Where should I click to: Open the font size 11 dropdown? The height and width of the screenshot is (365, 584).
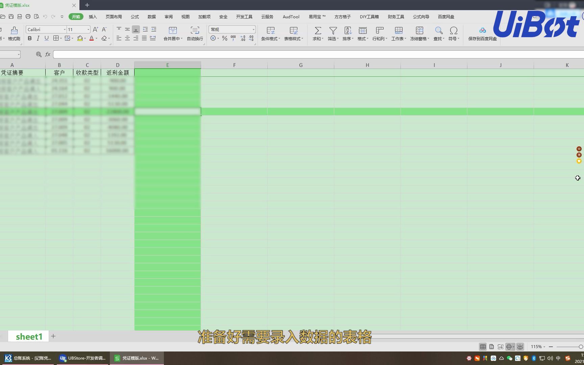tap(88, 30)
